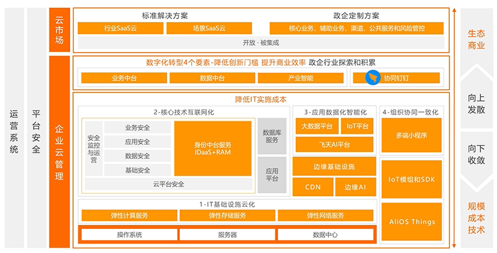497x253 pixels.
Task: Open the 身份中台服务 IDaaS+RAM block
Action: point(213,149)
